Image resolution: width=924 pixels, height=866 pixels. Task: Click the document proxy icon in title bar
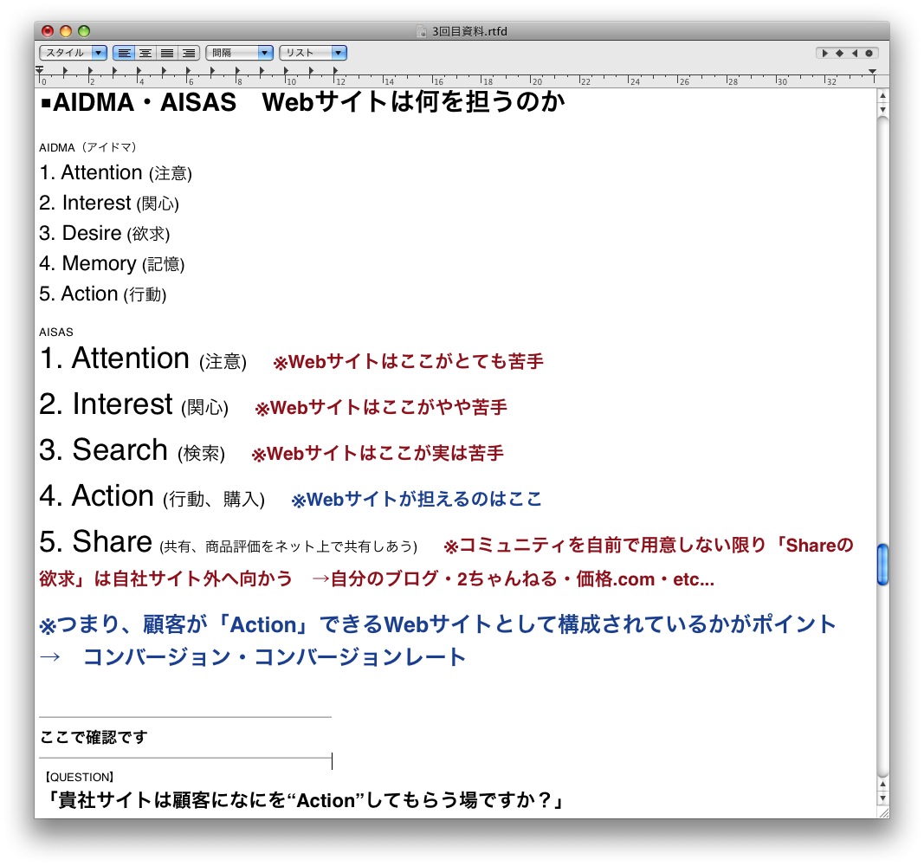tap(422, 31)
